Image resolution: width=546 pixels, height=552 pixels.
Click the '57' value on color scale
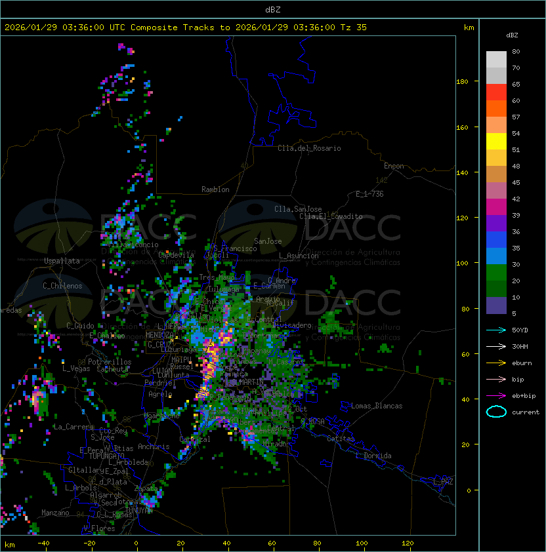point(516,117)
